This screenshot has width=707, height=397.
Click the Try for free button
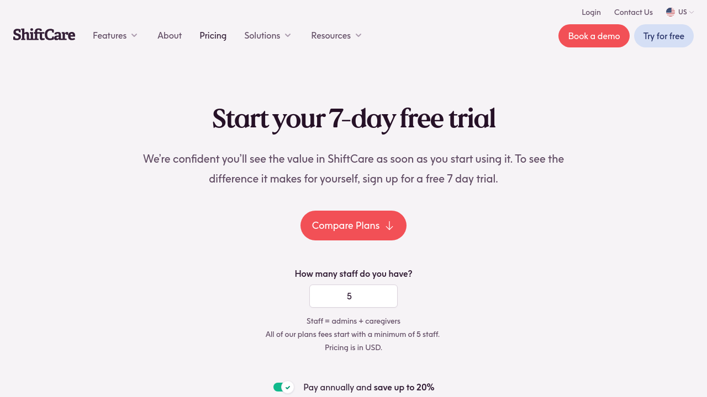[x=663, y=36]
